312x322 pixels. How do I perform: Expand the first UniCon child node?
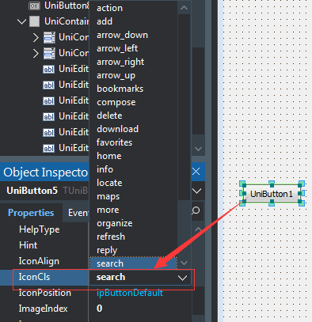click(x=36, y=37)
